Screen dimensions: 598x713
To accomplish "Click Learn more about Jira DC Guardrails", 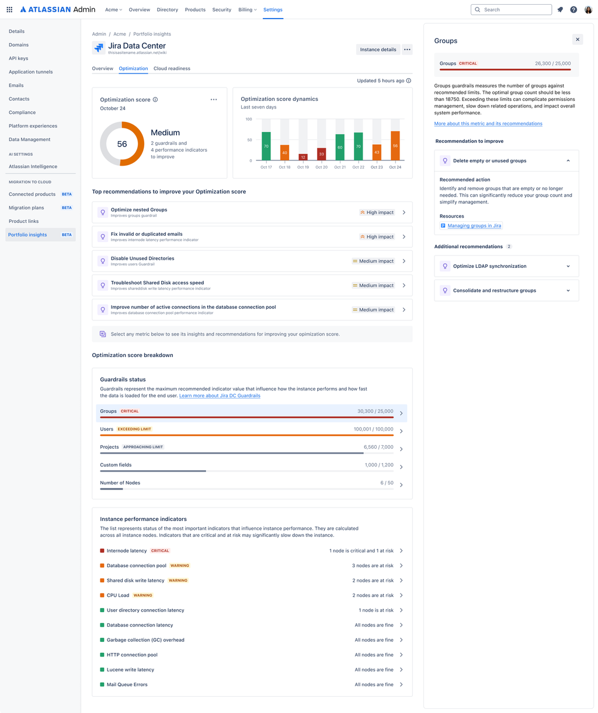I will point(219,396).
